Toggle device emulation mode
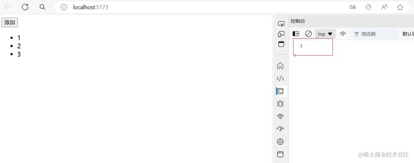The image size is (414, 163). [x=281, y=34]
